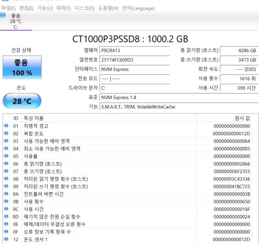This screenshot has height=244, width=259.
Task: Click the ID column header
Action: (x=16, y=118)
